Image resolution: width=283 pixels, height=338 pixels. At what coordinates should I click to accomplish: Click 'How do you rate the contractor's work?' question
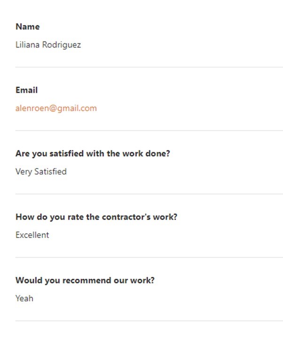click(96, 217)
